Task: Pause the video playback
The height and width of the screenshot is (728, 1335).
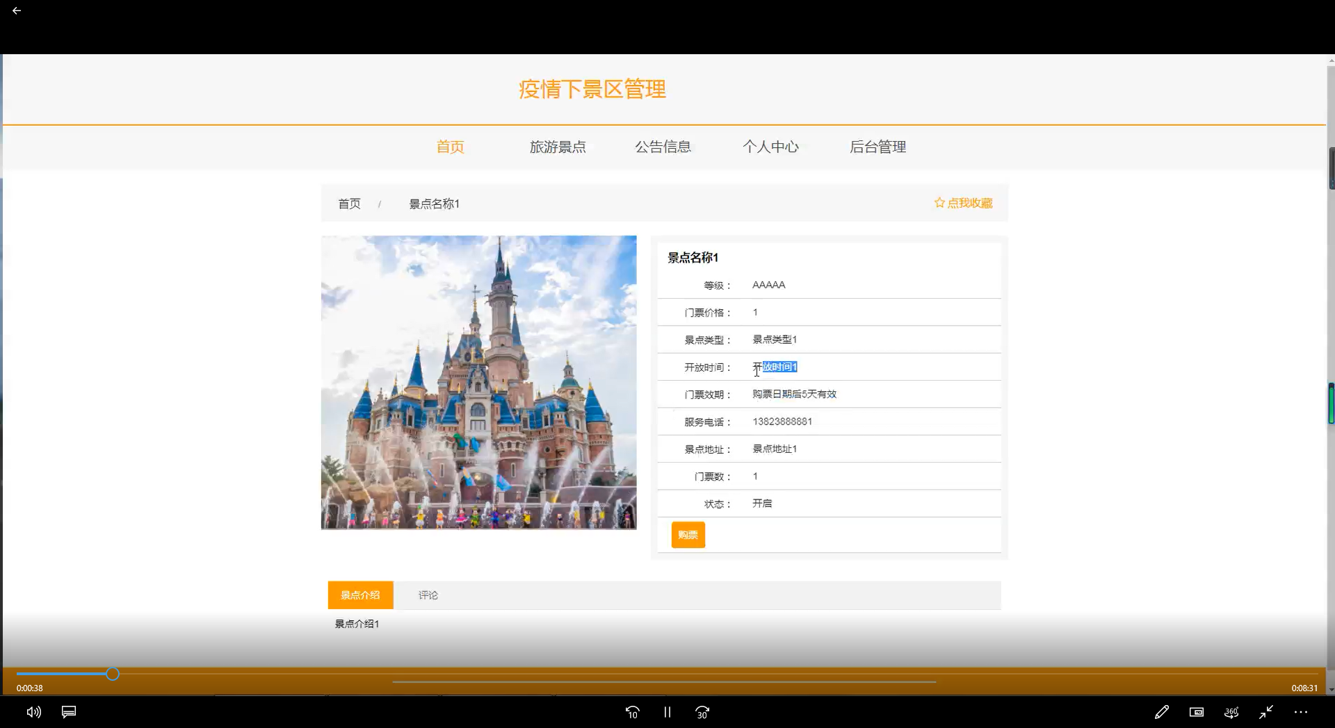Action: (x=667, y=712)
